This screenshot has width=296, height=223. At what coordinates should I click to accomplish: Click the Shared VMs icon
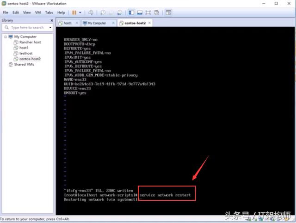(x=11, y=65)
